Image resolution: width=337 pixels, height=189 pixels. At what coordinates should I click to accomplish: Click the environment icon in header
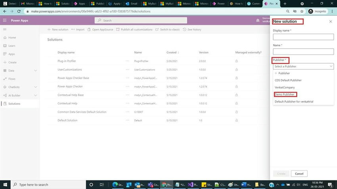coord(258,20)
